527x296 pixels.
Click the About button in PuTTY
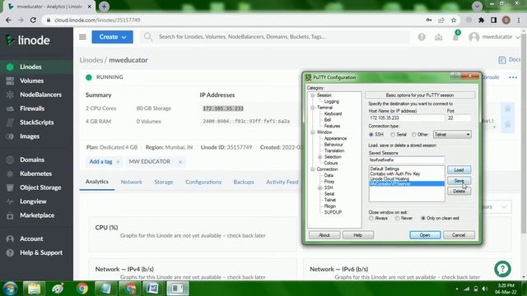coord(324,235)
